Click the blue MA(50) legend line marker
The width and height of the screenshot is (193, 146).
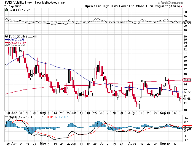coord(6,40)
